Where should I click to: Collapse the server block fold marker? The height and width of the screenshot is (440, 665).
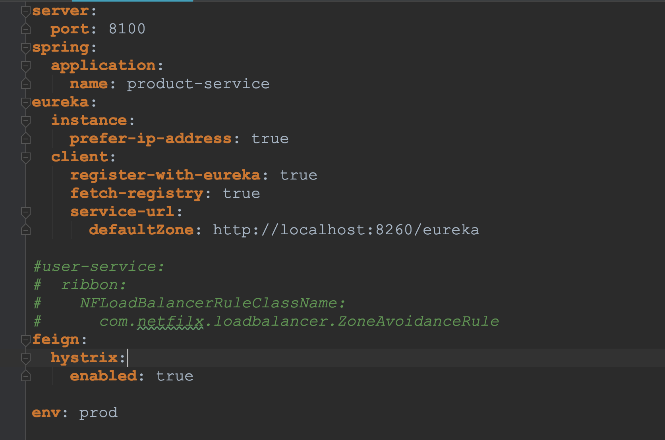(26, 12)
